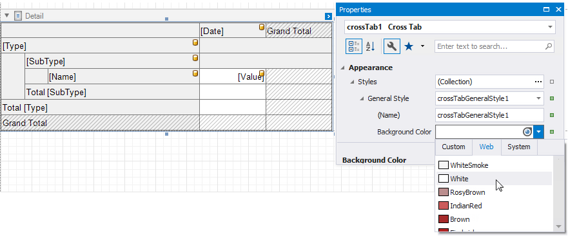Select the RosyBrown color
Screen dimensions: 568x236
pos(495,192)
